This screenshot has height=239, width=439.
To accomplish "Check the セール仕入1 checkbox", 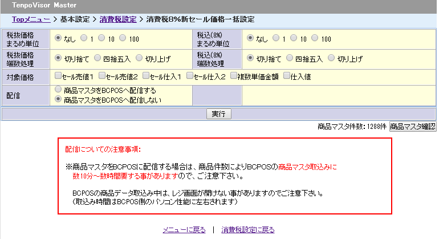I will [146, 75].
